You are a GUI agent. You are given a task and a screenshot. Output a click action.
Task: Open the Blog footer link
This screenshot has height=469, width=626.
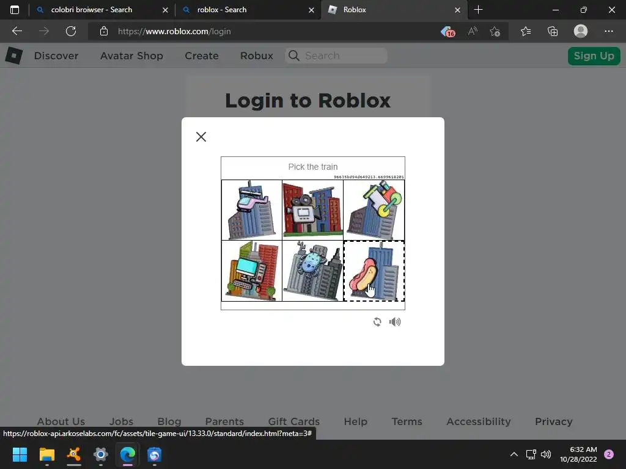tap(169, 421)
